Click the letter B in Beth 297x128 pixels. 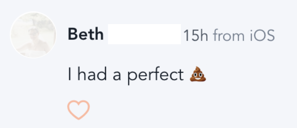coord(73,34)
